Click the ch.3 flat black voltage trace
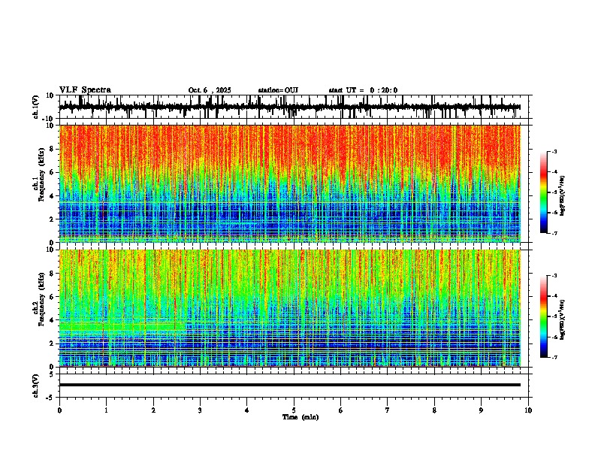The image size is (595, 460). point(289,385)
